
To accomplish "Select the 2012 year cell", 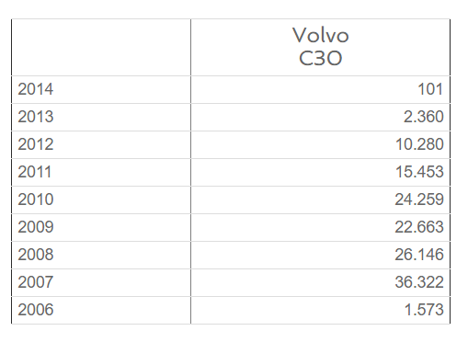I will point(101,144).
